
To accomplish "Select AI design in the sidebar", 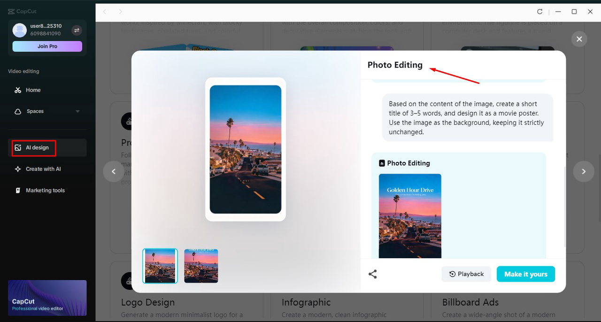I will pyautogui.click(x=33, y=147).
